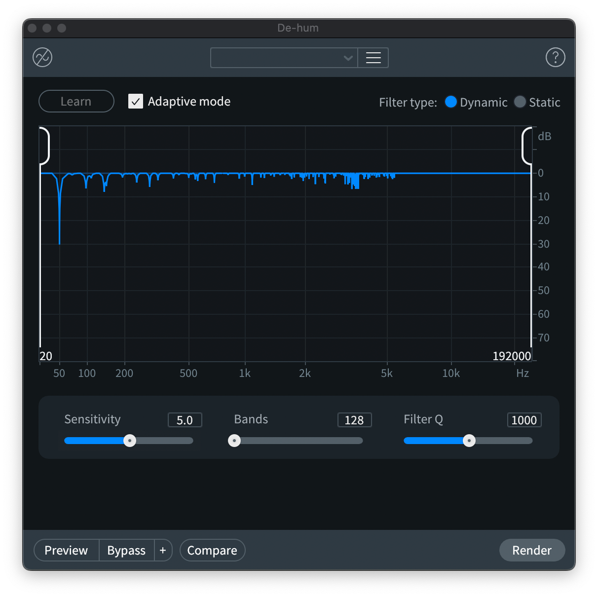Click the Bands slider handle
598x597 pixels.
click(234, 441)
